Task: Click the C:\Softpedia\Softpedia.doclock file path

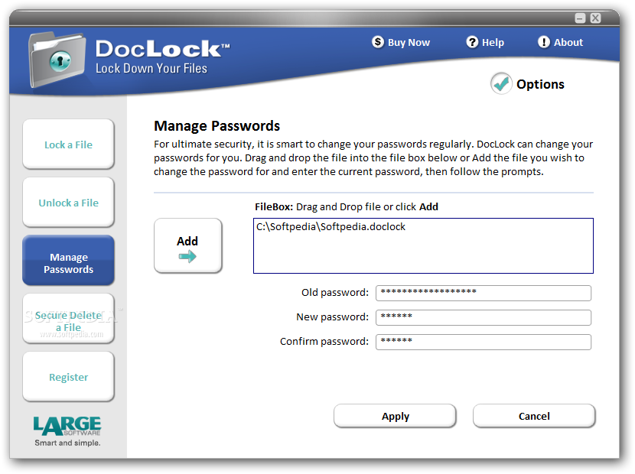Action: pos(331,226)
